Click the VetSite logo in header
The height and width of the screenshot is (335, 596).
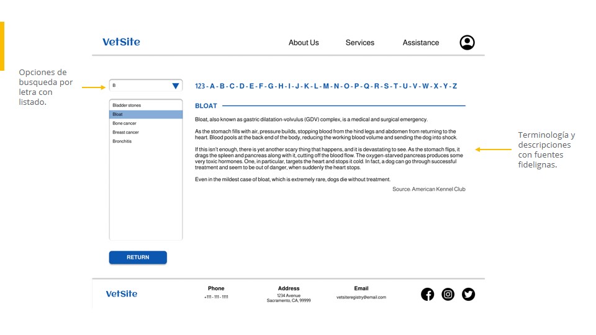coord(121,42)
